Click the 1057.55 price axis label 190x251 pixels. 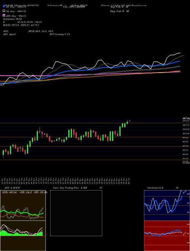tap(186, 125)
